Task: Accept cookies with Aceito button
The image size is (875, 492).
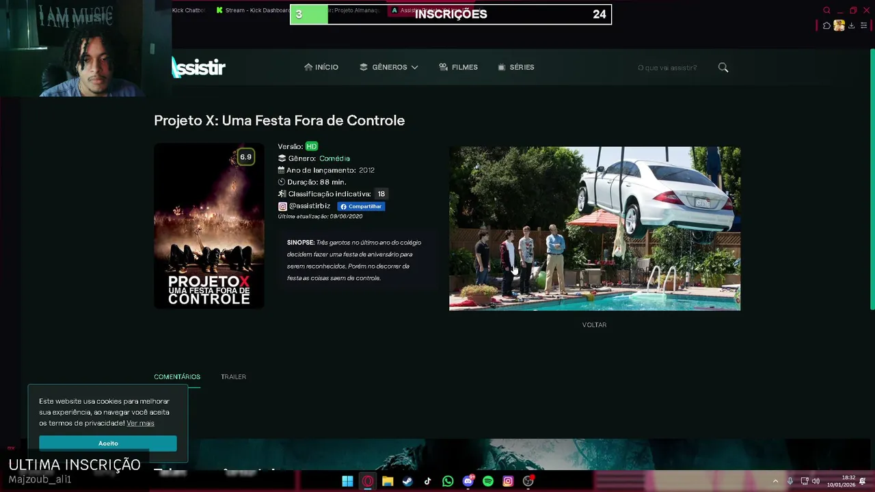Action: [108, 443]
